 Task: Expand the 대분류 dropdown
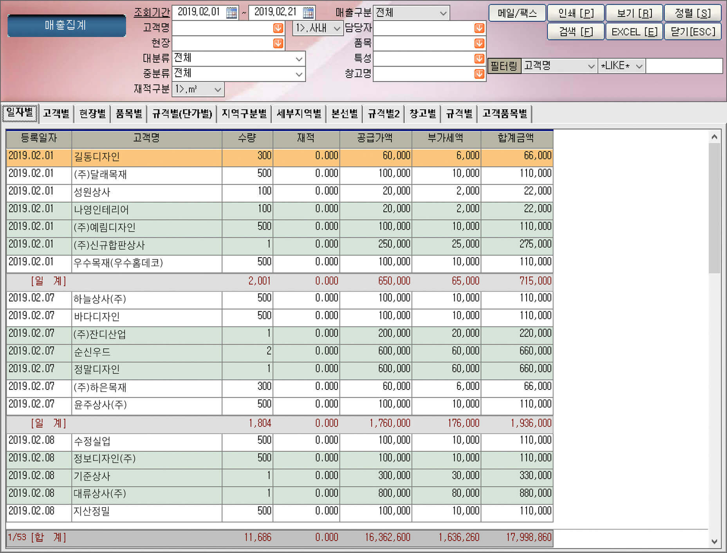299,59
